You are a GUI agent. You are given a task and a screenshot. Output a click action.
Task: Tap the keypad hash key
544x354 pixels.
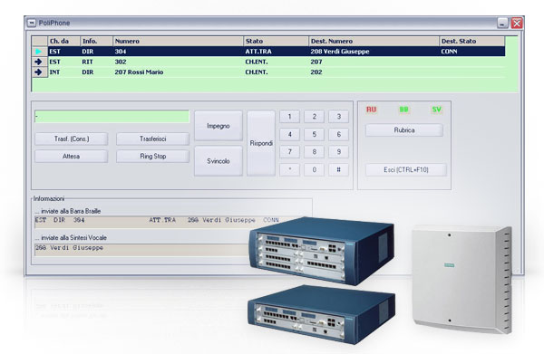pos(339,169)
